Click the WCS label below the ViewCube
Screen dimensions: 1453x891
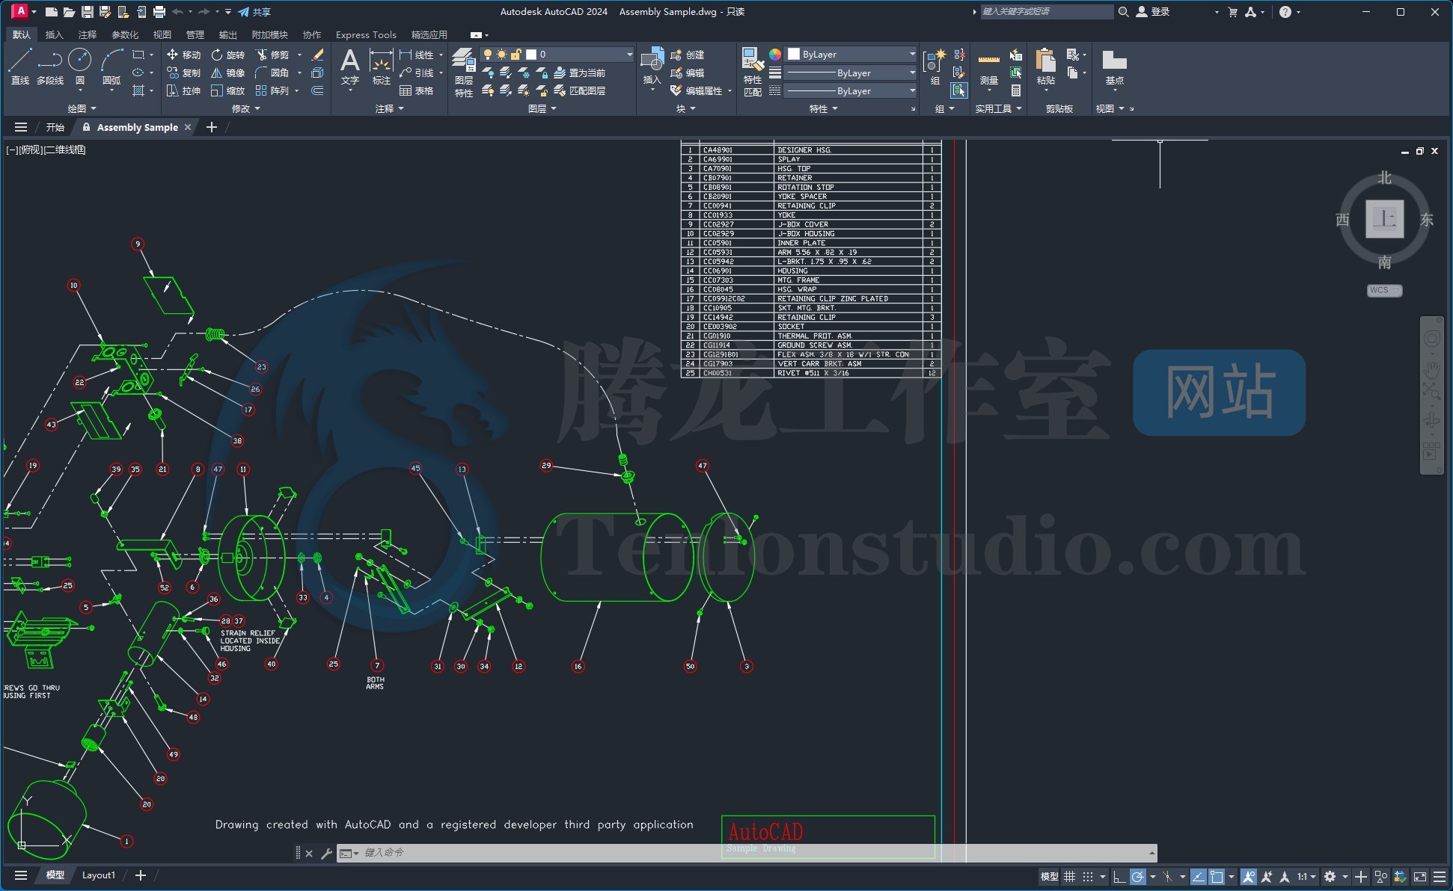point(1384,290)
